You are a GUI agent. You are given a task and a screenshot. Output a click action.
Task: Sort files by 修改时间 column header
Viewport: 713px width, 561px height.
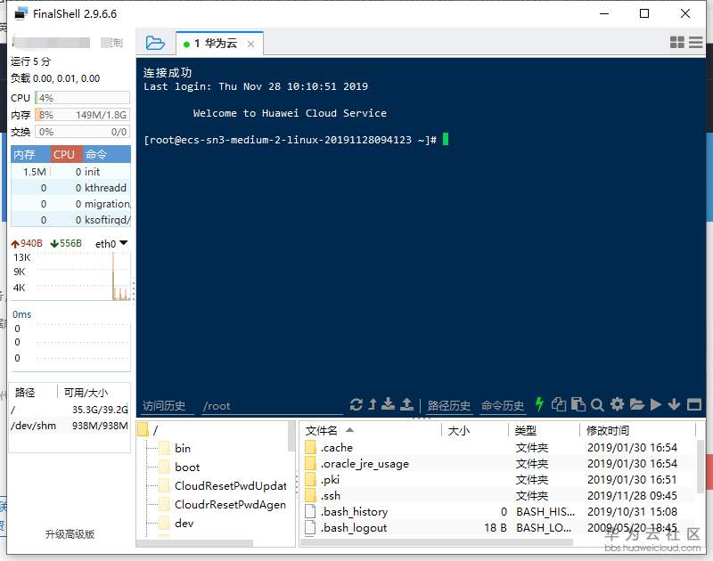tap(638, 430)
